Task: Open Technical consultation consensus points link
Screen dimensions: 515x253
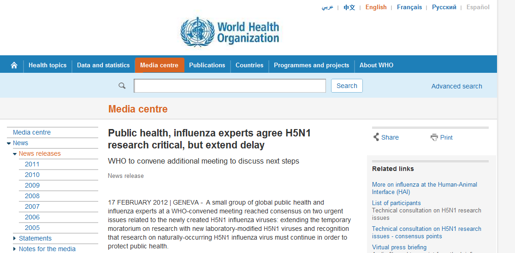Action: point(426,232)
